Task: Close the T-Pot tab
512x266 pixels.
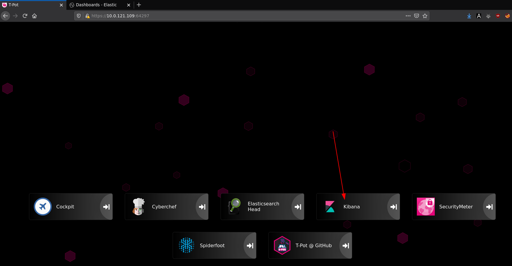Action: click(61, 5)
